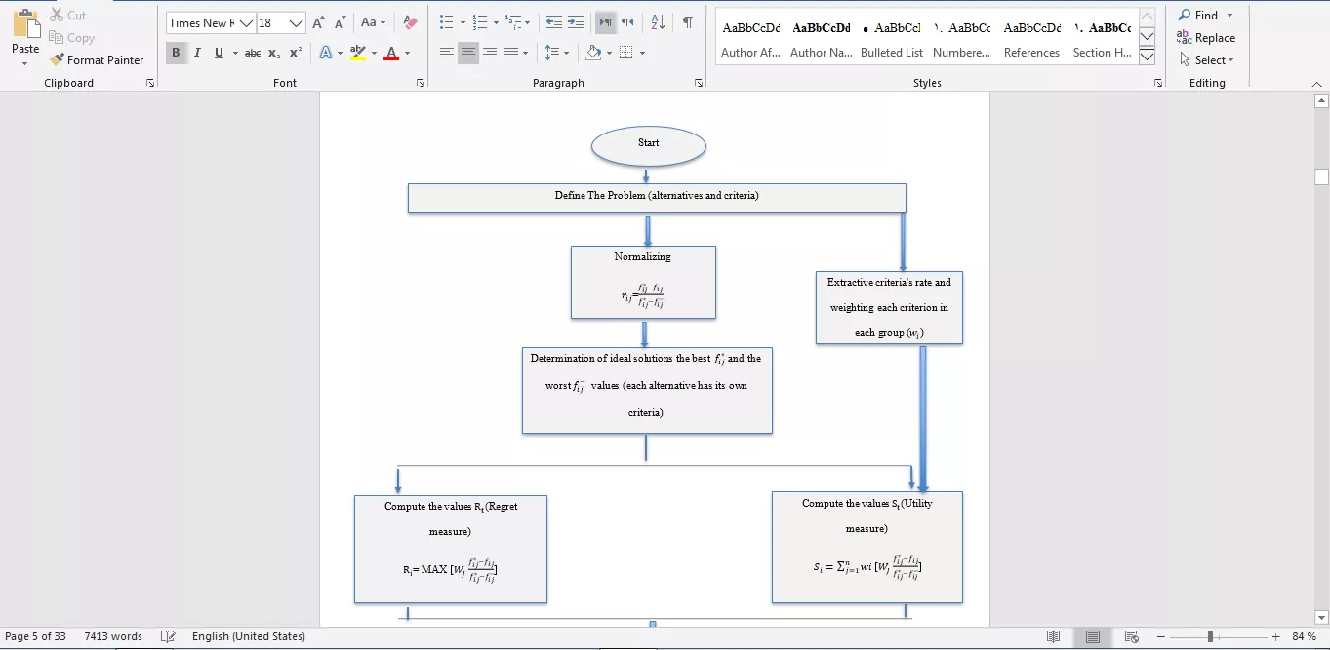1330x650 pixels.
Task: Click the 7413 words count in status bar
Action: (x=113, y=636)
